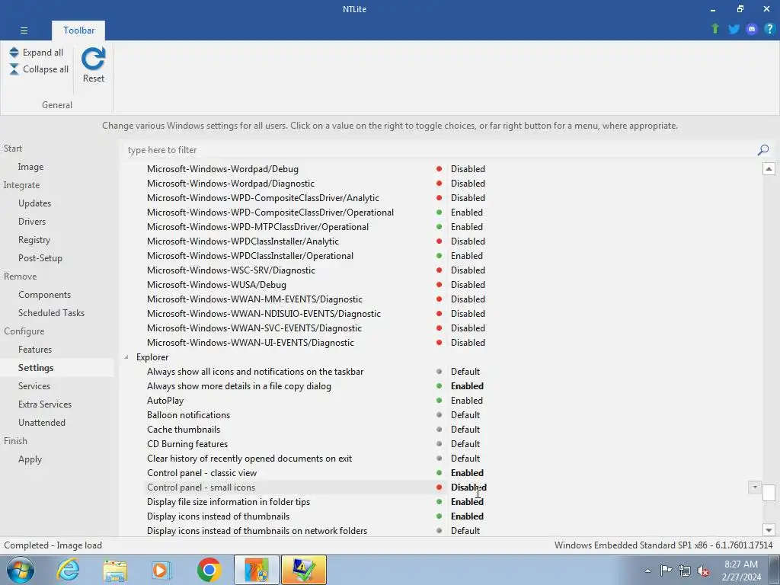This screenshot has height=585, width=780.
Task: Select row Microsoft-Windows-WSC-SRV/Diagnostic
Action: 231,270
